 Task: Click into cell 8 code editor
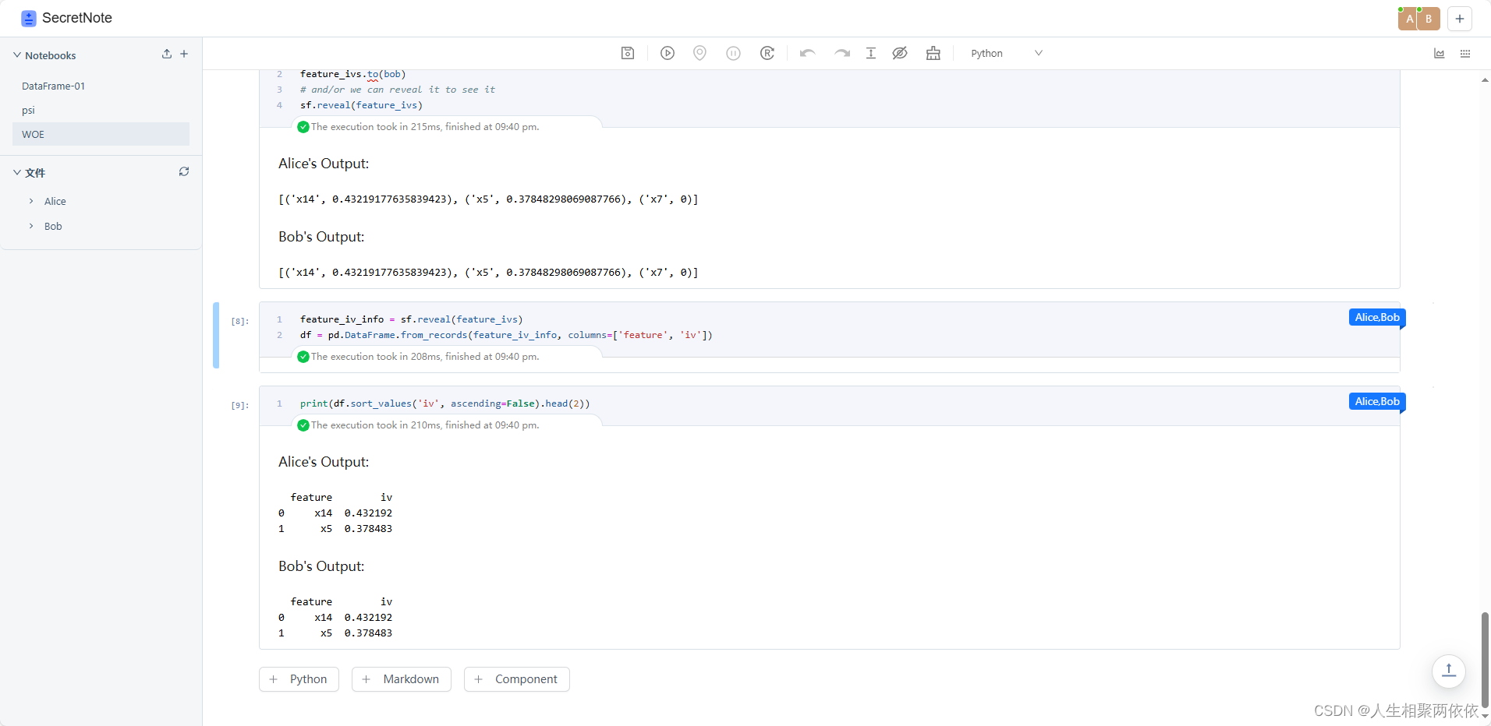point(829,327)
